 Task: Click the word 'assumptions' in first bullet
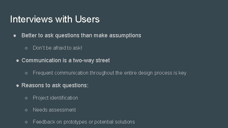pyautogui.click(x=125, y=35)
